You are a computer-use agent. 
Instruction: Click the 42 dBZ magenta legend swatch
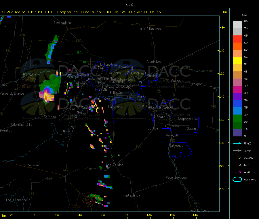[x=237, y=89]
